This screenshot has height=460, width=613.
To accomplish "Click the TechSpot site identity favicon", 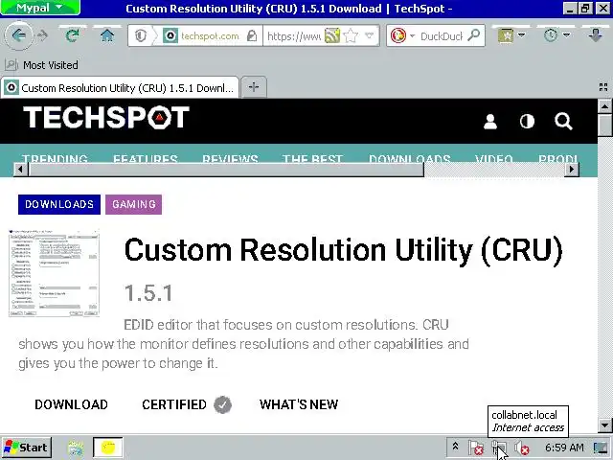I will click(170, 36).
